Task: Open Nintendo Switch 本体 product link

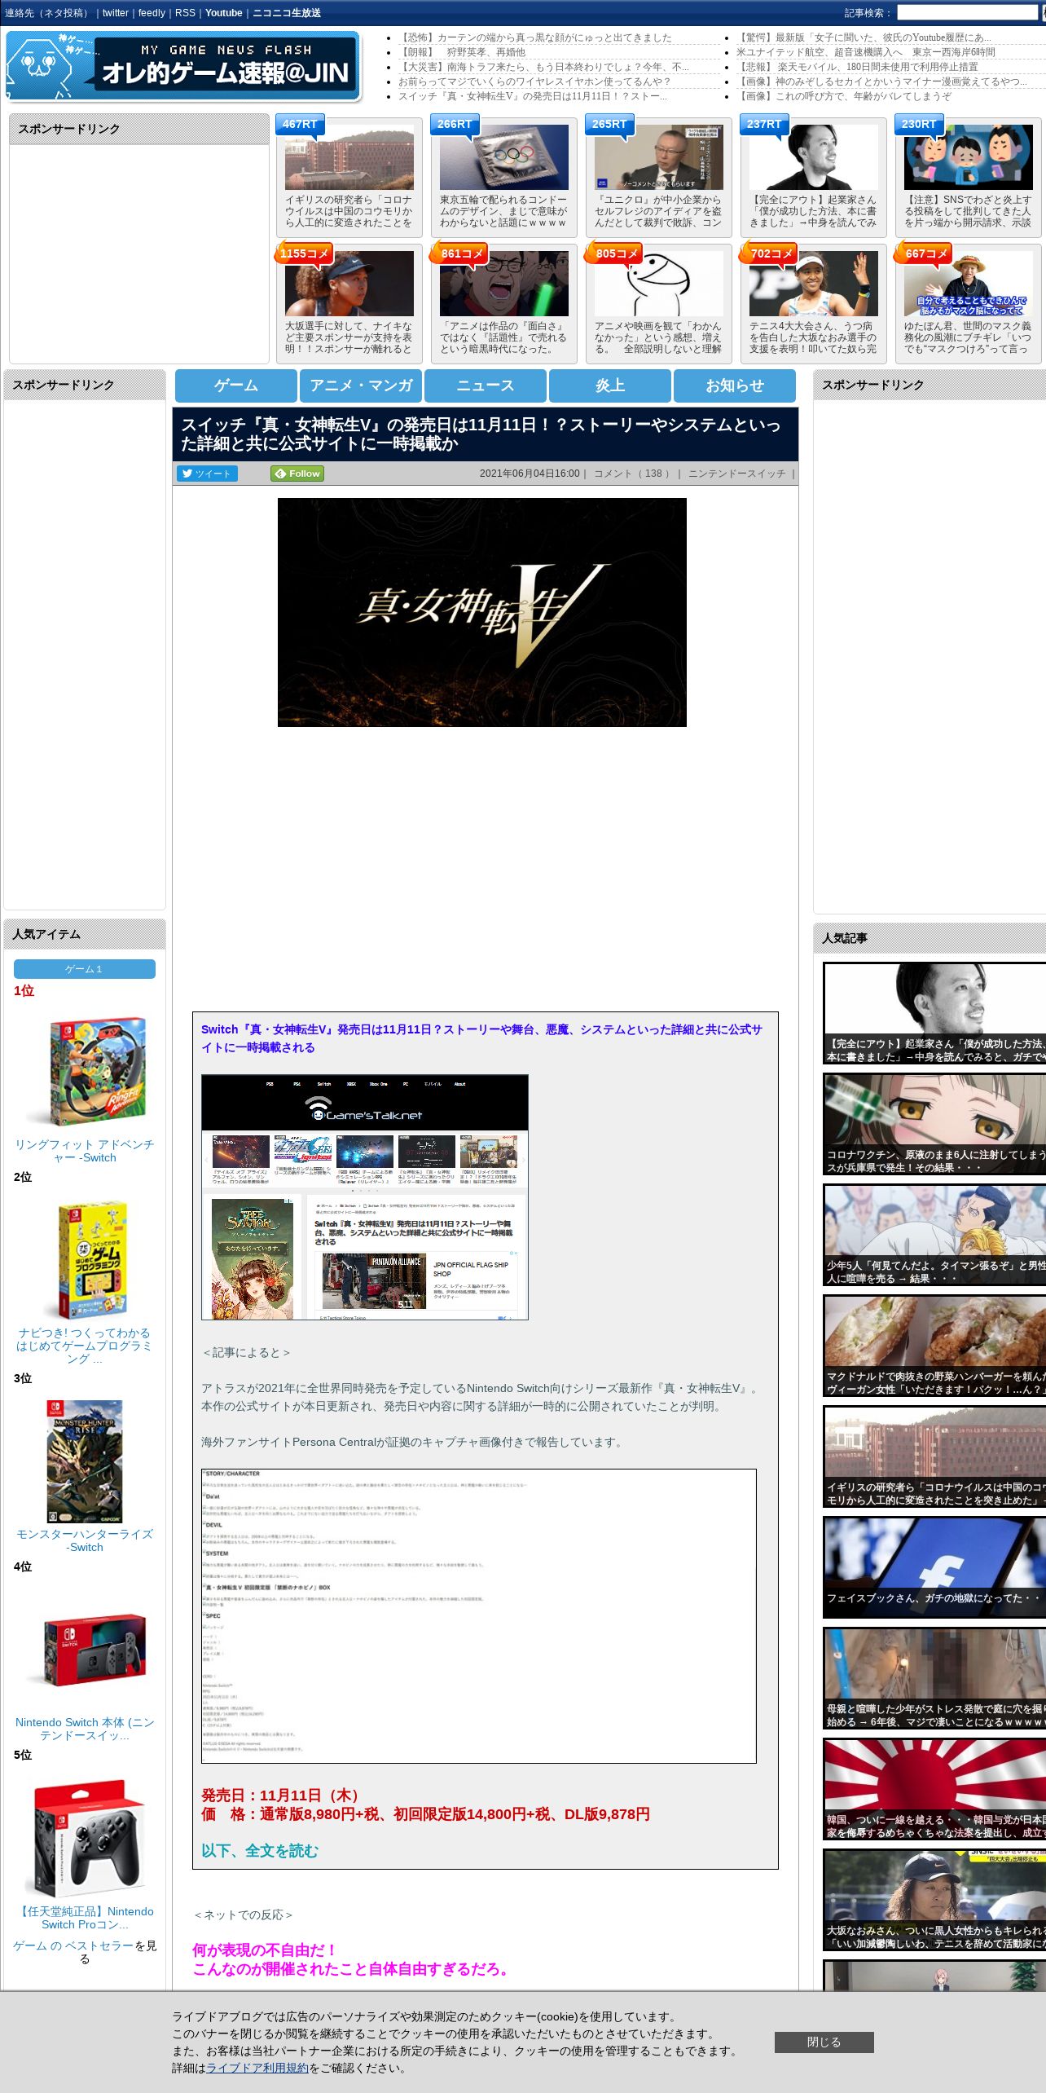Action: [x=85, y=1729]
